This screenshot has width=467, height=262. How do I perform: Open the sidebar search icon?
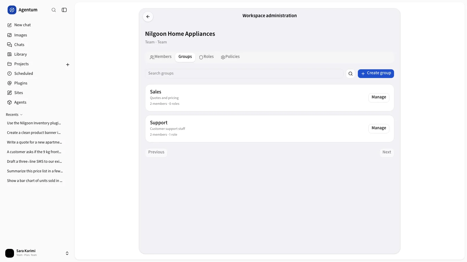point(54,10)
